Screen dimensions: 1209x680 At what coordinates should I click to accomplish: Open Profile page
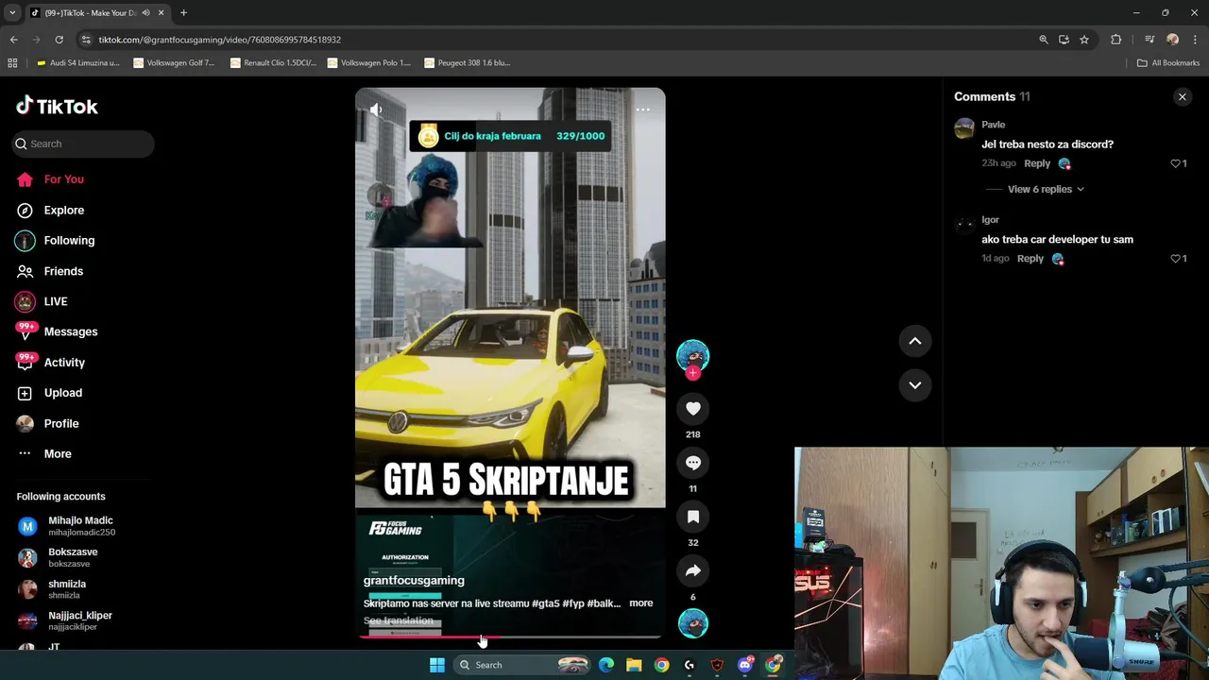(x=60, y=423)
